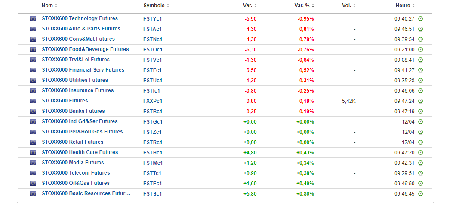This screenshot has width=453, height=211.
Task: Open the STOXX600 Media Futures link
Action: 73,163
